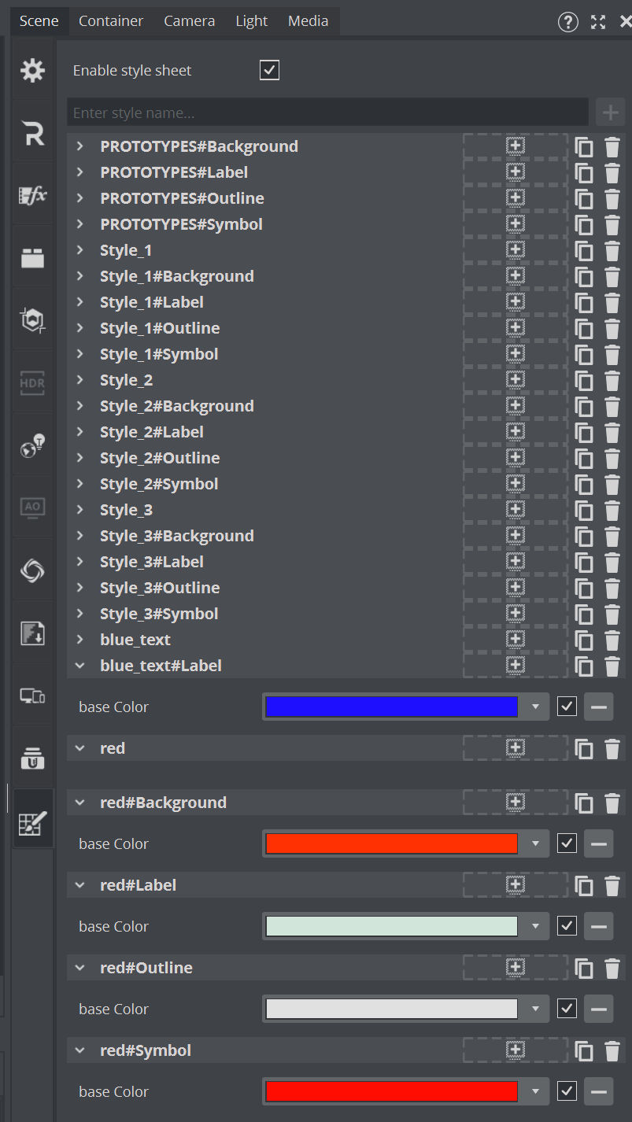Viewport: 632px width, 1122px height.
Task: Switch to the Container tab
Action: [x=111, y=21]
